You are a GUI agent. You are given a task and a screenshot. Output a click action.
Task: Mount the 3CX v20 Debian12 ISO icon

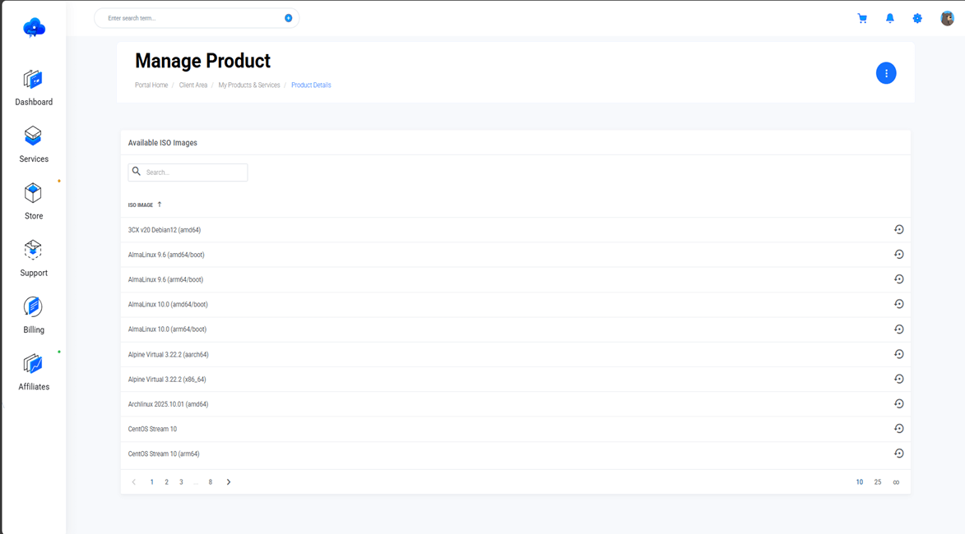pos(898,230)
